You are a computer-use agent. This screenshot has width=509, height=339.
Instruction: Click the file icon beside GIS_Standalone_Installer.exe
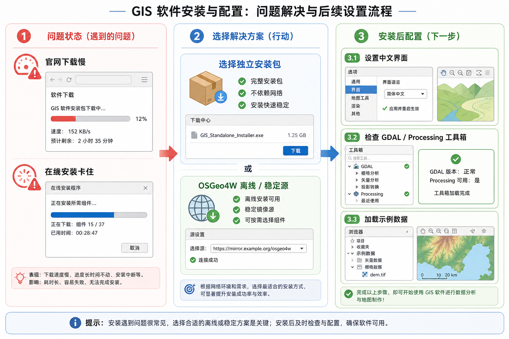[x=194, y=135]
